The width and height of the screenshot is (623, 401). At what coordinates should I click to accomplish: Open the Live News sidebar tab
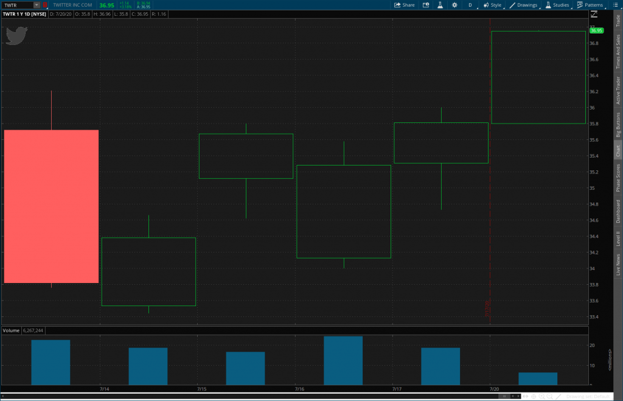pyautogui.click(x=618, y=265)
